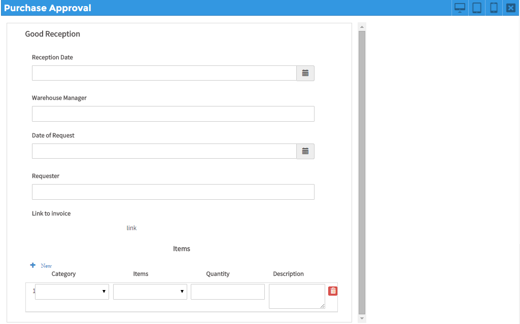Image resolution: width=520 pixels, height=324 pixels.
Task: Focus the Quantity input in the grid
Action: coord(228,292)
